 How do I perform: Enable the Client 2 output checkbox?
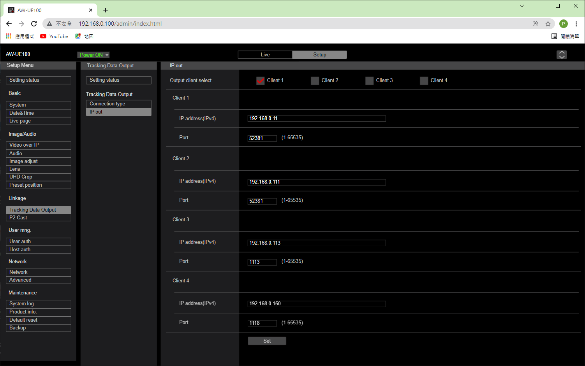[x=315, y=81]
